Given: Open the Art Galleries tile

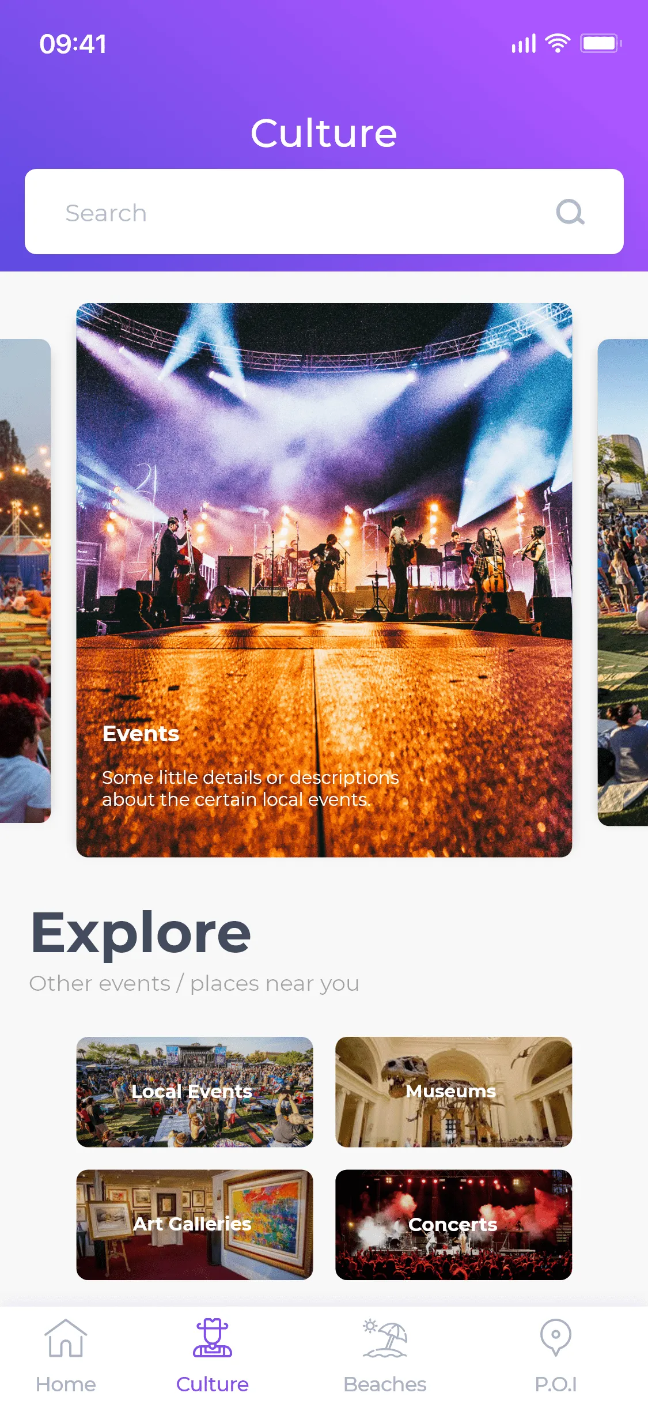Looking at the screenshot, I should click(195, 1225).
